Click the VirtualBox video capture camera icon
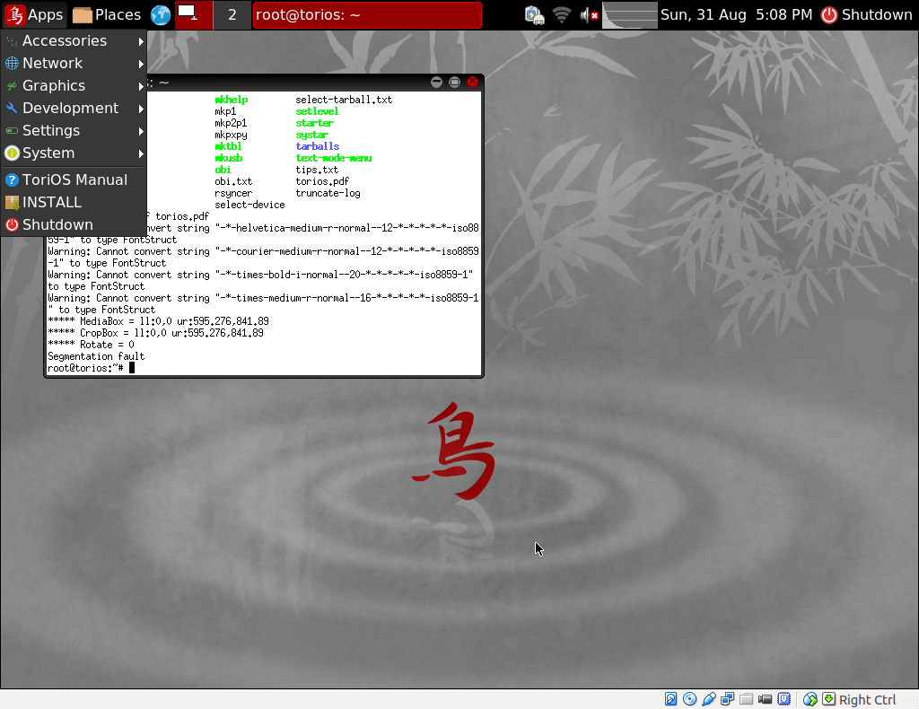Image resolution: width=919 pixels, height=709 pixels. [x=765, y=699]
